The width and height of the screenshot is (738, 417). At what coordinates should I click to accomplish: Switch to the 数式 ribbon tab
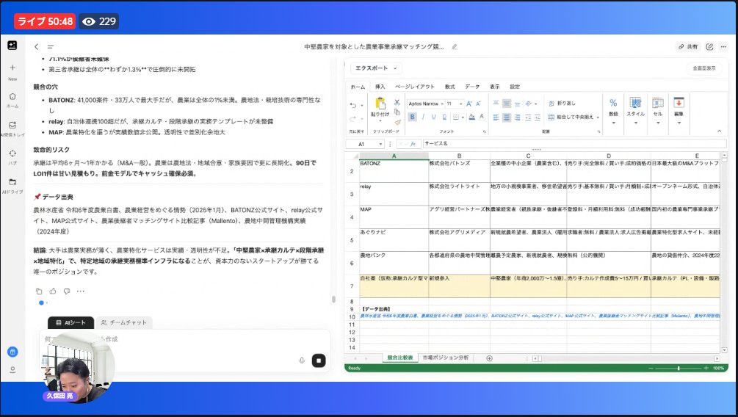[x=449, y=87]
